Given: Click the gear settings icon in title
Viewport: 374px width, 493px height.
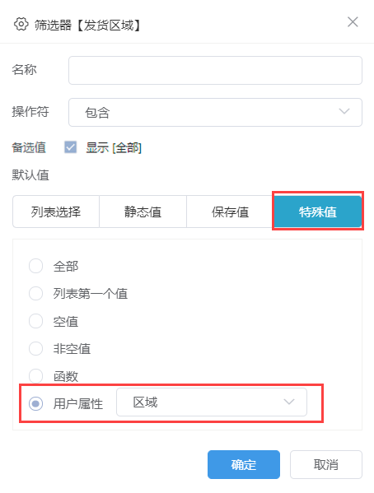Looking at the screenshot, I should point(21,24).
